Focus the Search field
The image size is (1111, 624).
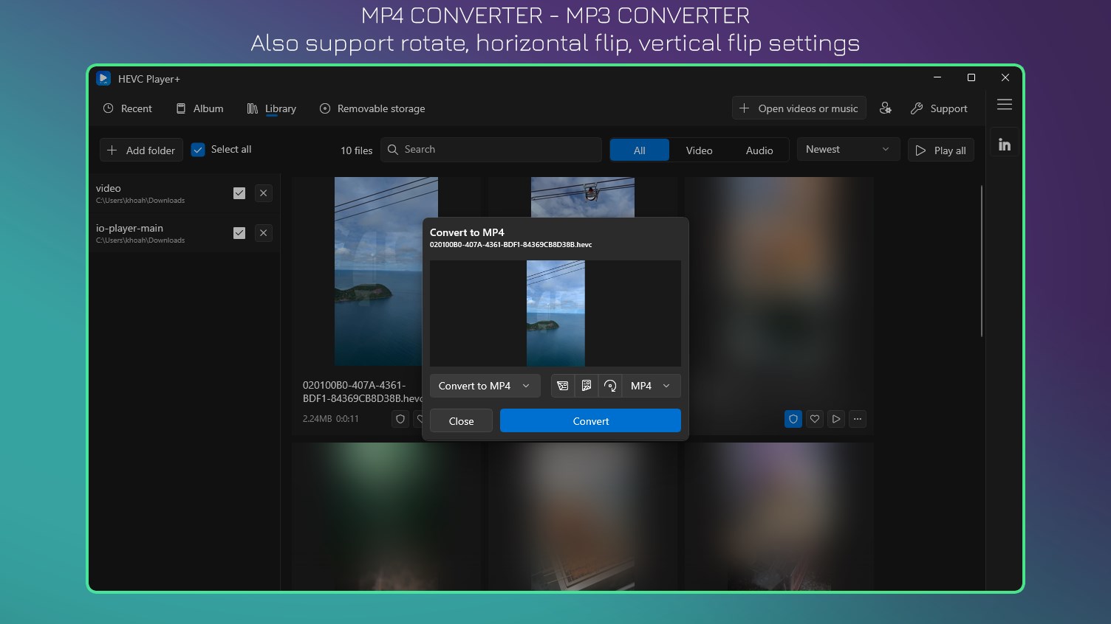point(491,150)
